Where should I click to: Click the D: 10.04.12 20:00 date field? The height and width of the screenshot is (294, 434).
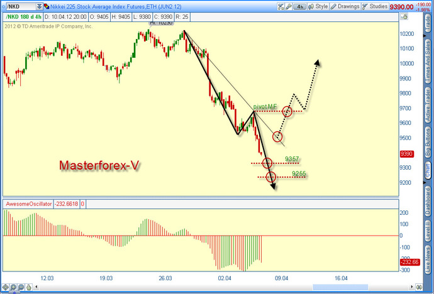pos(65,17)
